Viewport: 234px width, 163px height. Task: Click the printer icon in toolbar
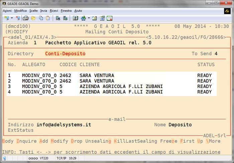coord(25,18)
